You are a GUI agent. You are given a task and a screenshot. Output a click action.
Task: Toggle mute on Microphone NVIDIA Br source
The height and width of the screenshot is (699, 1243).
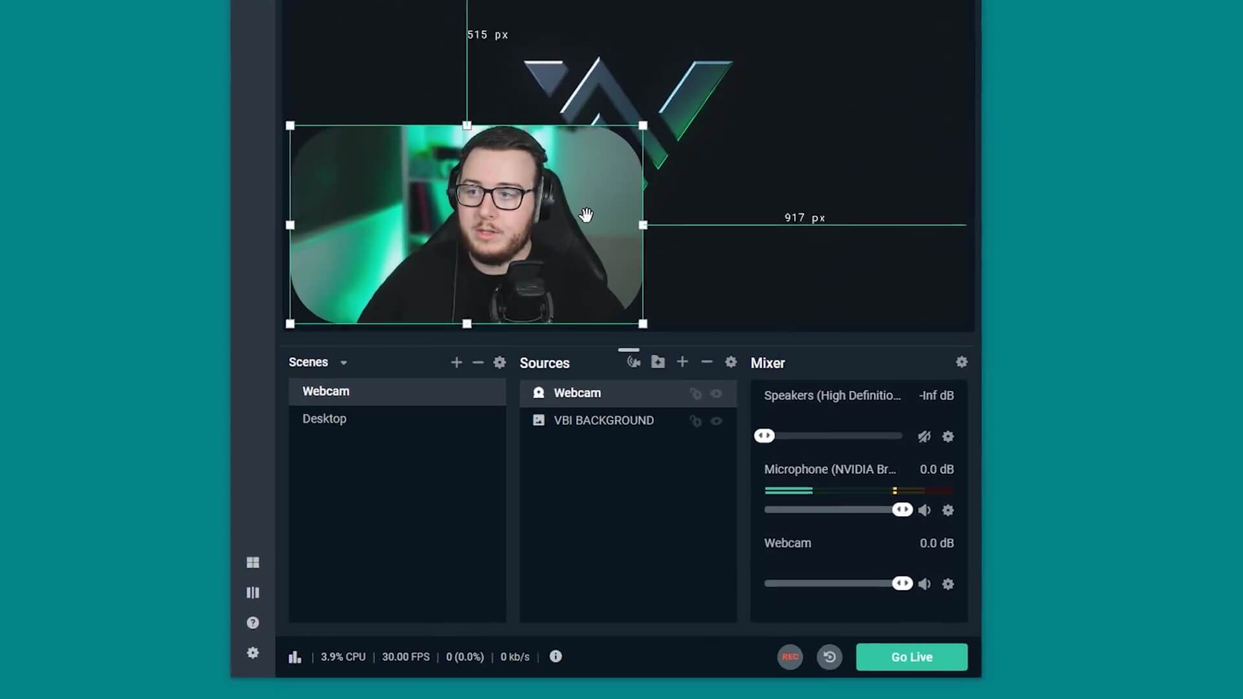tap(924, 509)
